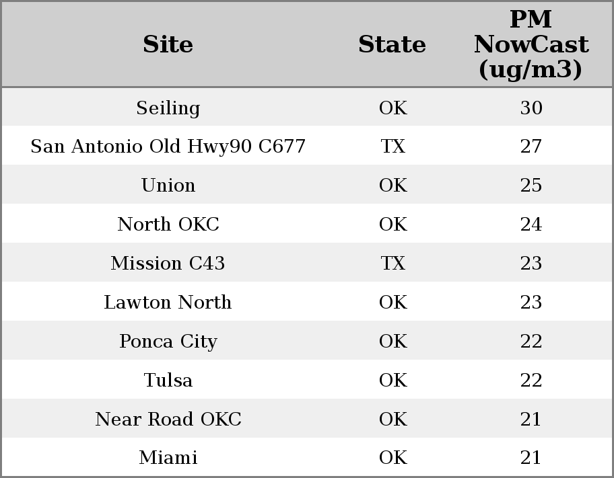Click OK state in the Tulsa row
This screenshot has height=478, width=614.
tap(393, 381)
